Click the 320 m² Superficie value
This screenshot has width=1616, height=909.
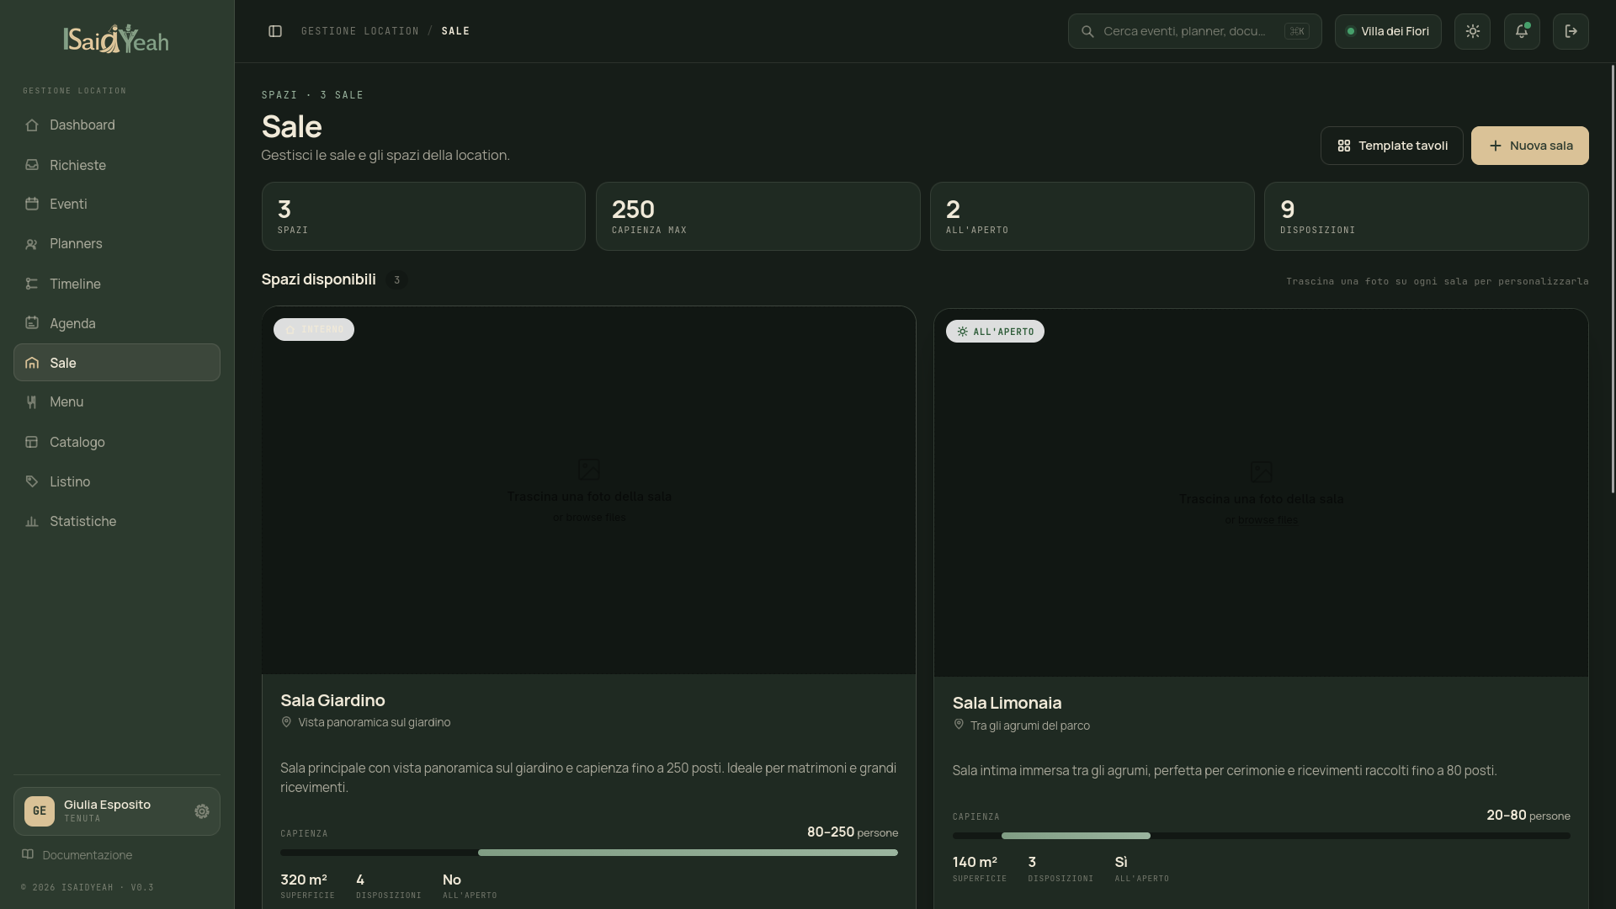pos(304,880)
